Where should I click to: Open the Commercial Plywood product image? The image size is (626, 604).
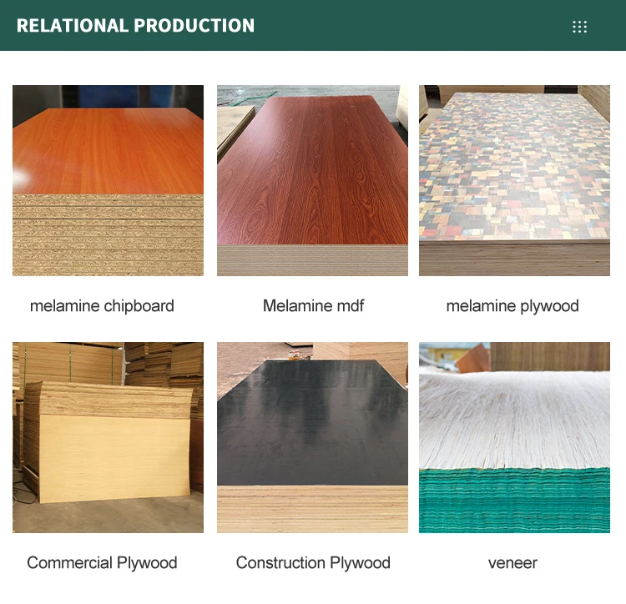(108, 437)
